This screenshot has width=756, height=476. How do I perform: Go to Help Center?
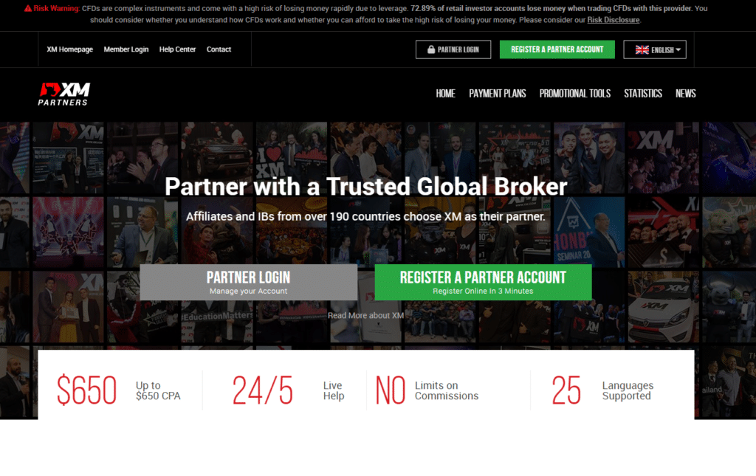click(177, 49)
